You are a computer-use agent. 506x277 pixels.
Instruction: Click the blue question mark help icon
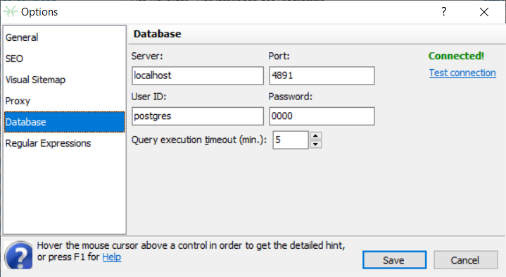click(19, 255)
